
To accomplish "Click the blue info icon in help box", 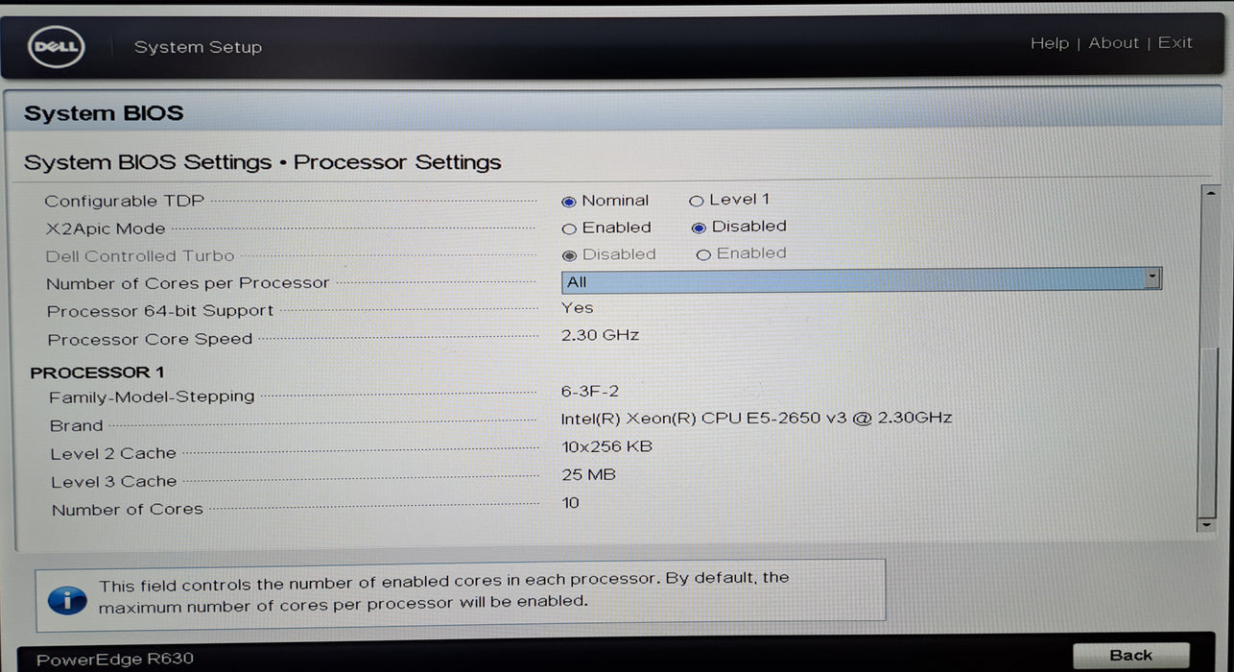I will [x=66, y=600].
